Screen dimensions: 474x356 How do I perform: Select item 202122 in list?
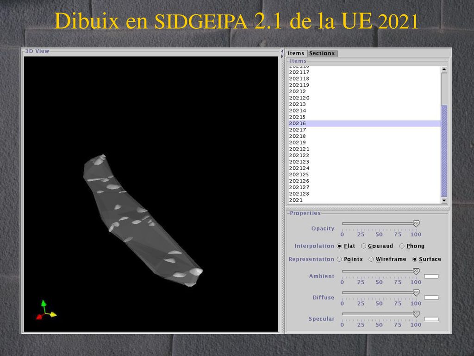click(365, 155)
